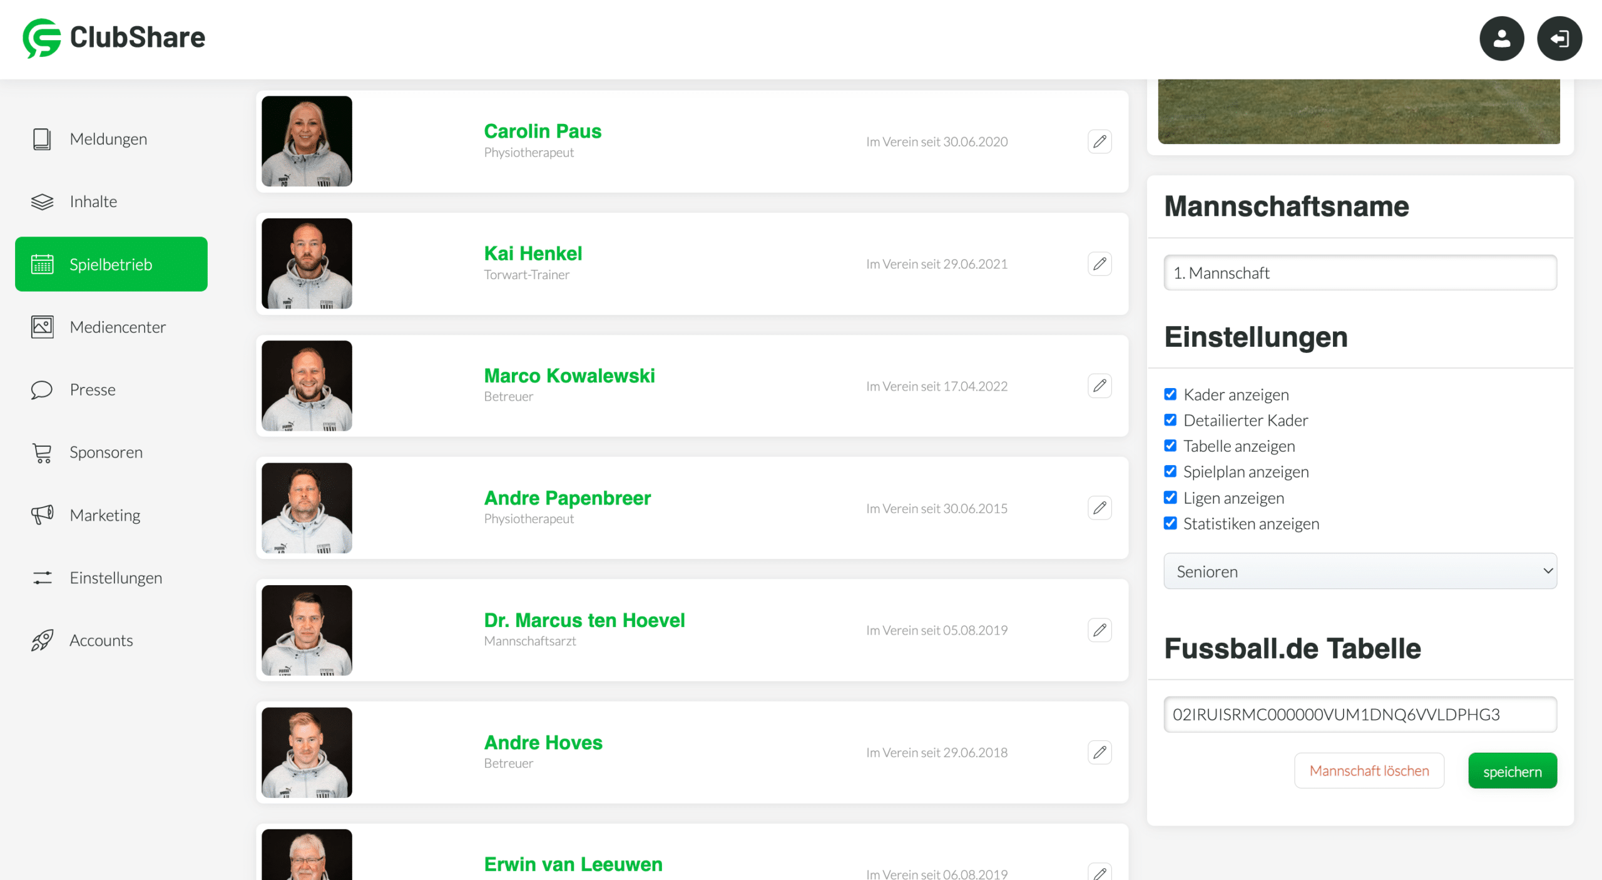Open Sponsoren menu item

[x=111, y=453]
